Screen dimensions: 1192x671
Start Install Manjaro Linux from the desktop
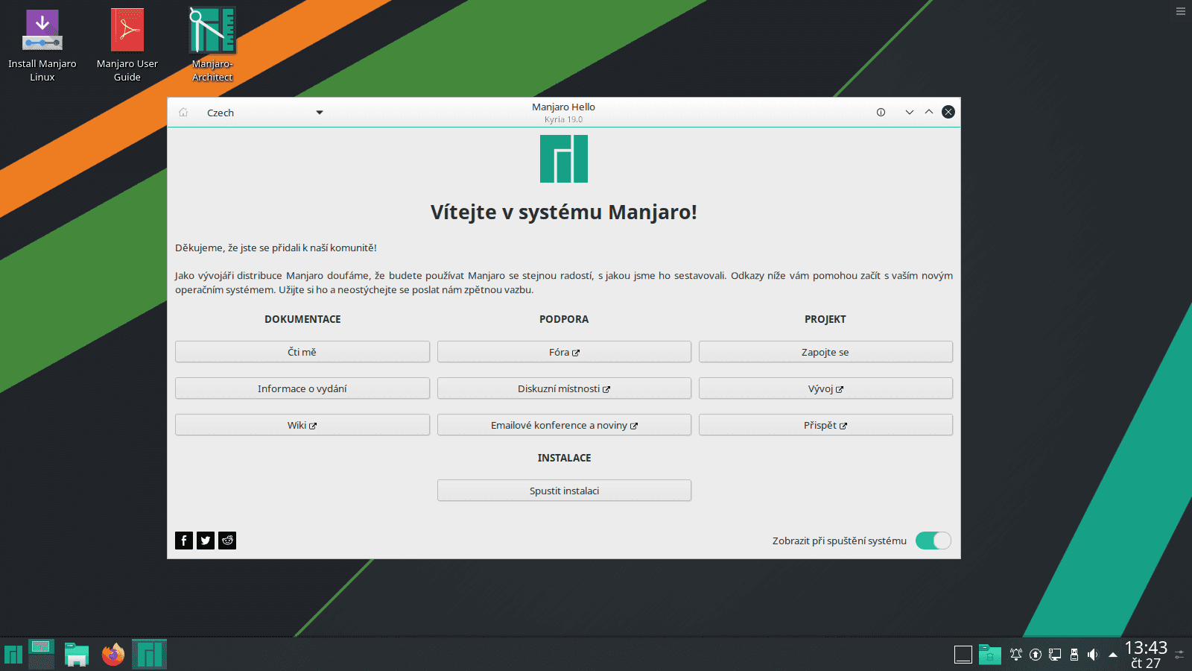[x=42, y=30]
